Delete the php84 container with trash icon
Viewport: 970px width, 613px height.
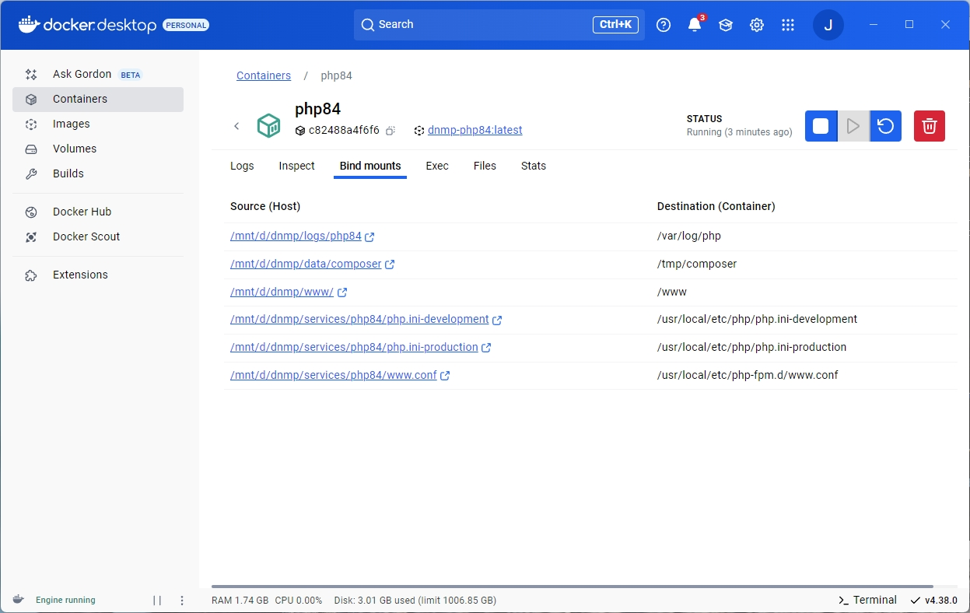coord(930,126)
